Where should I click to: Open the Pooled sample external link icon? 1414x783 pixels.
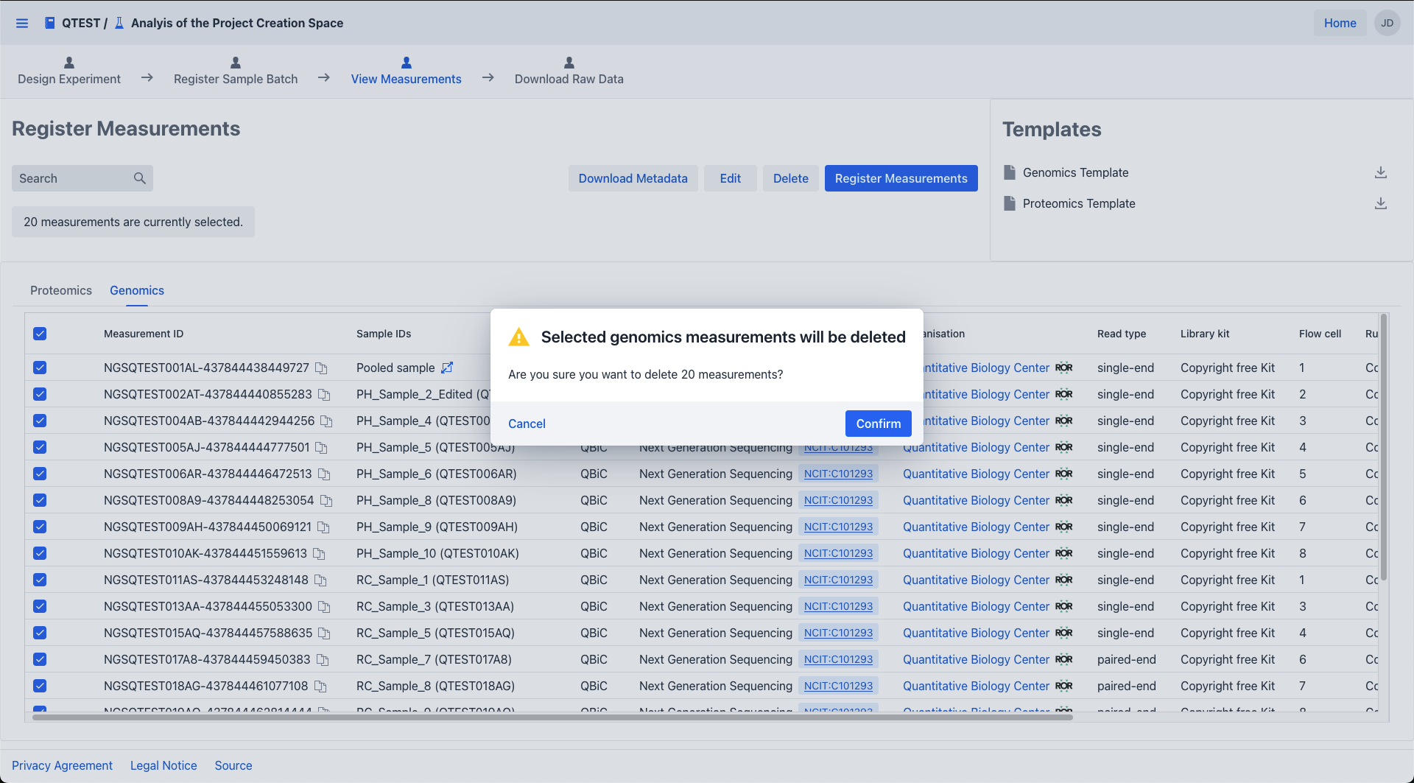tap(447, 368)
